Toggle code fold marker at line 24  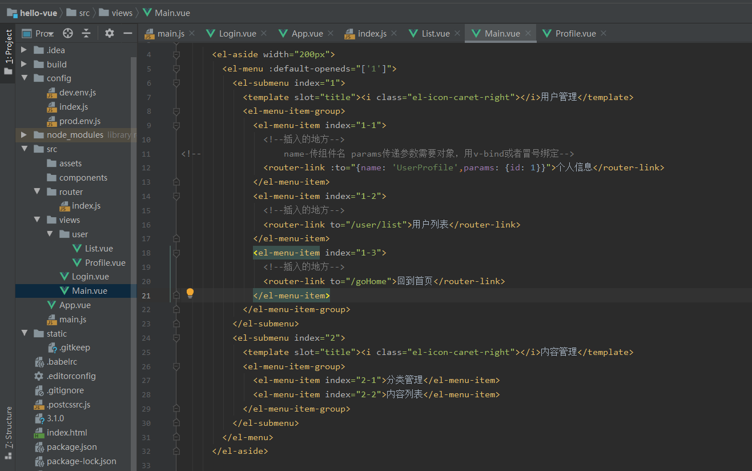[176, 338]
